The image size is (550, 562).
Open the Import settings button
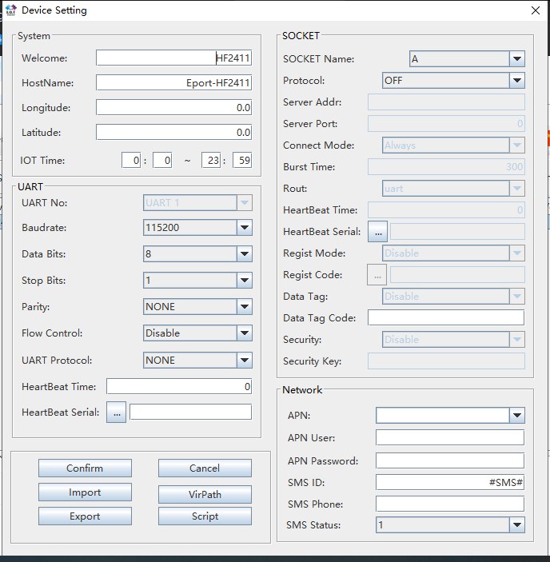point(85,492)
